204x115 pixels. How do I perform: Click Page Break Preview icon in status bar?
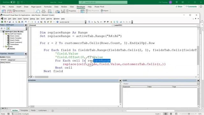176,114
